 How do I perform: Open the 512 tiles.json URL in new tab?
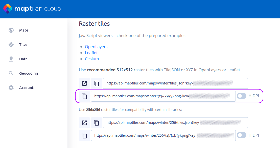[x=84, y=83]
